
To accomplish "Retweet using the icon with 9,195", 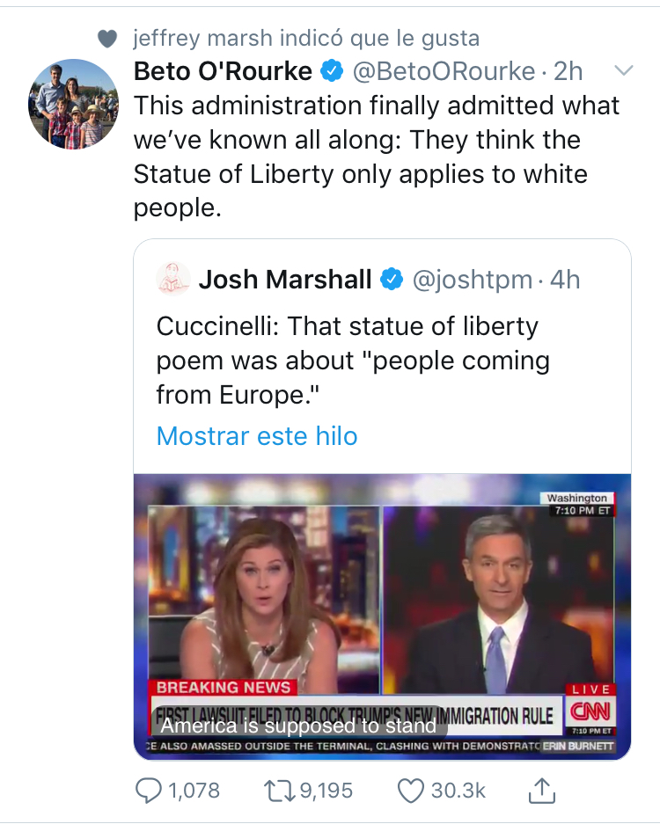I will point(281,791).
